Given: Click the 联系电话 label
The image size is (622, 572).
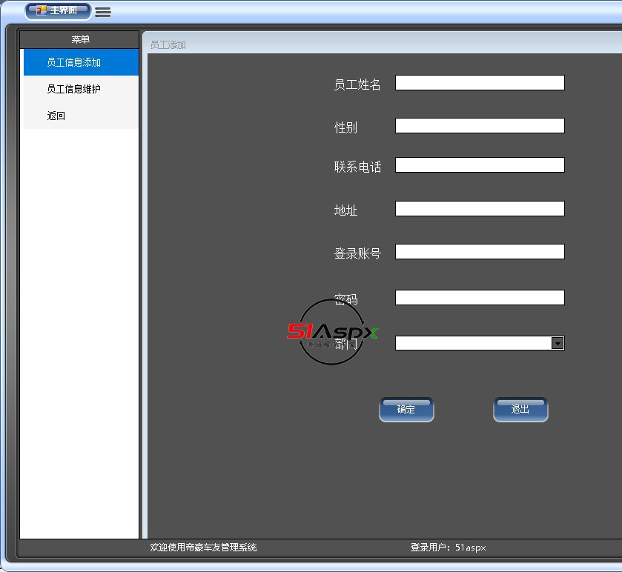Looking at the screenshot, I should 357,167.
